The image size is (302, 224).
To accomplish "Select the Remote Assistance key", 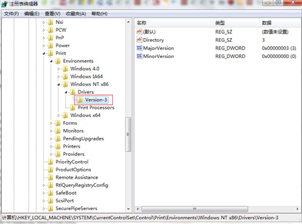I will click(x=77, y=177).
